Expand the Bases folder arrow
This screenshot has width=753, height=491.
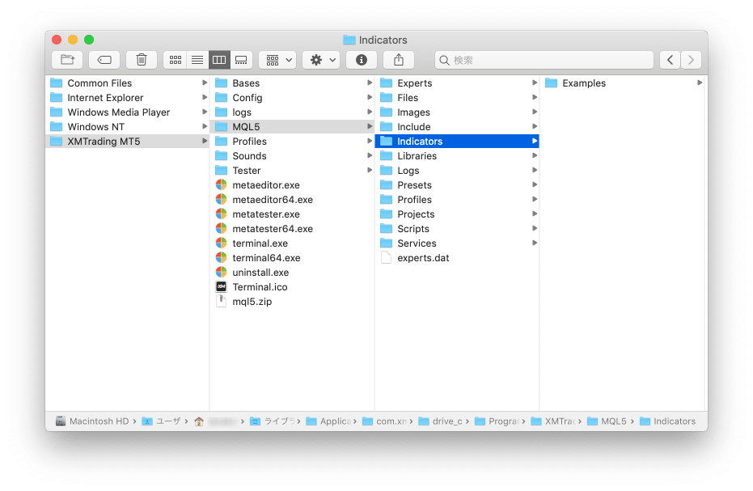click(x=370, y=83)
